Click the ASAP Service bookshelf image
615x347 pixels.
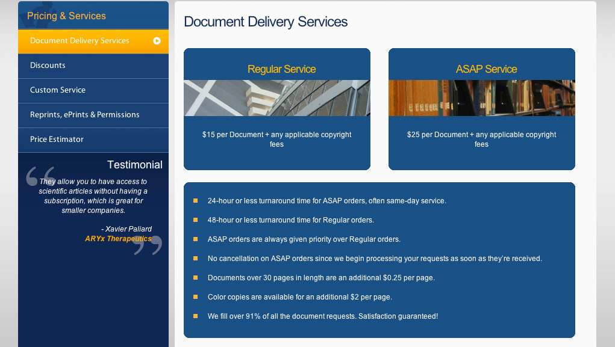482,98
